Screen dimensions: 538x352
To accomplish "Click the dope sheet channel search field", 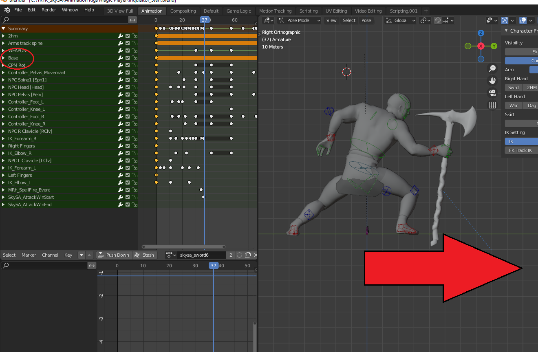I will tap(64, 20).
